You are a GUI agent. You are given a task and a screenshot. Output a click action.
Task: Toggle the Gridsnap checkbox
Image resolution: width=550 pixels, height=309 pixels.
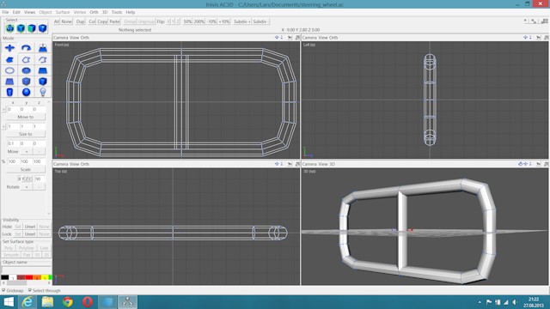(3, 290)
